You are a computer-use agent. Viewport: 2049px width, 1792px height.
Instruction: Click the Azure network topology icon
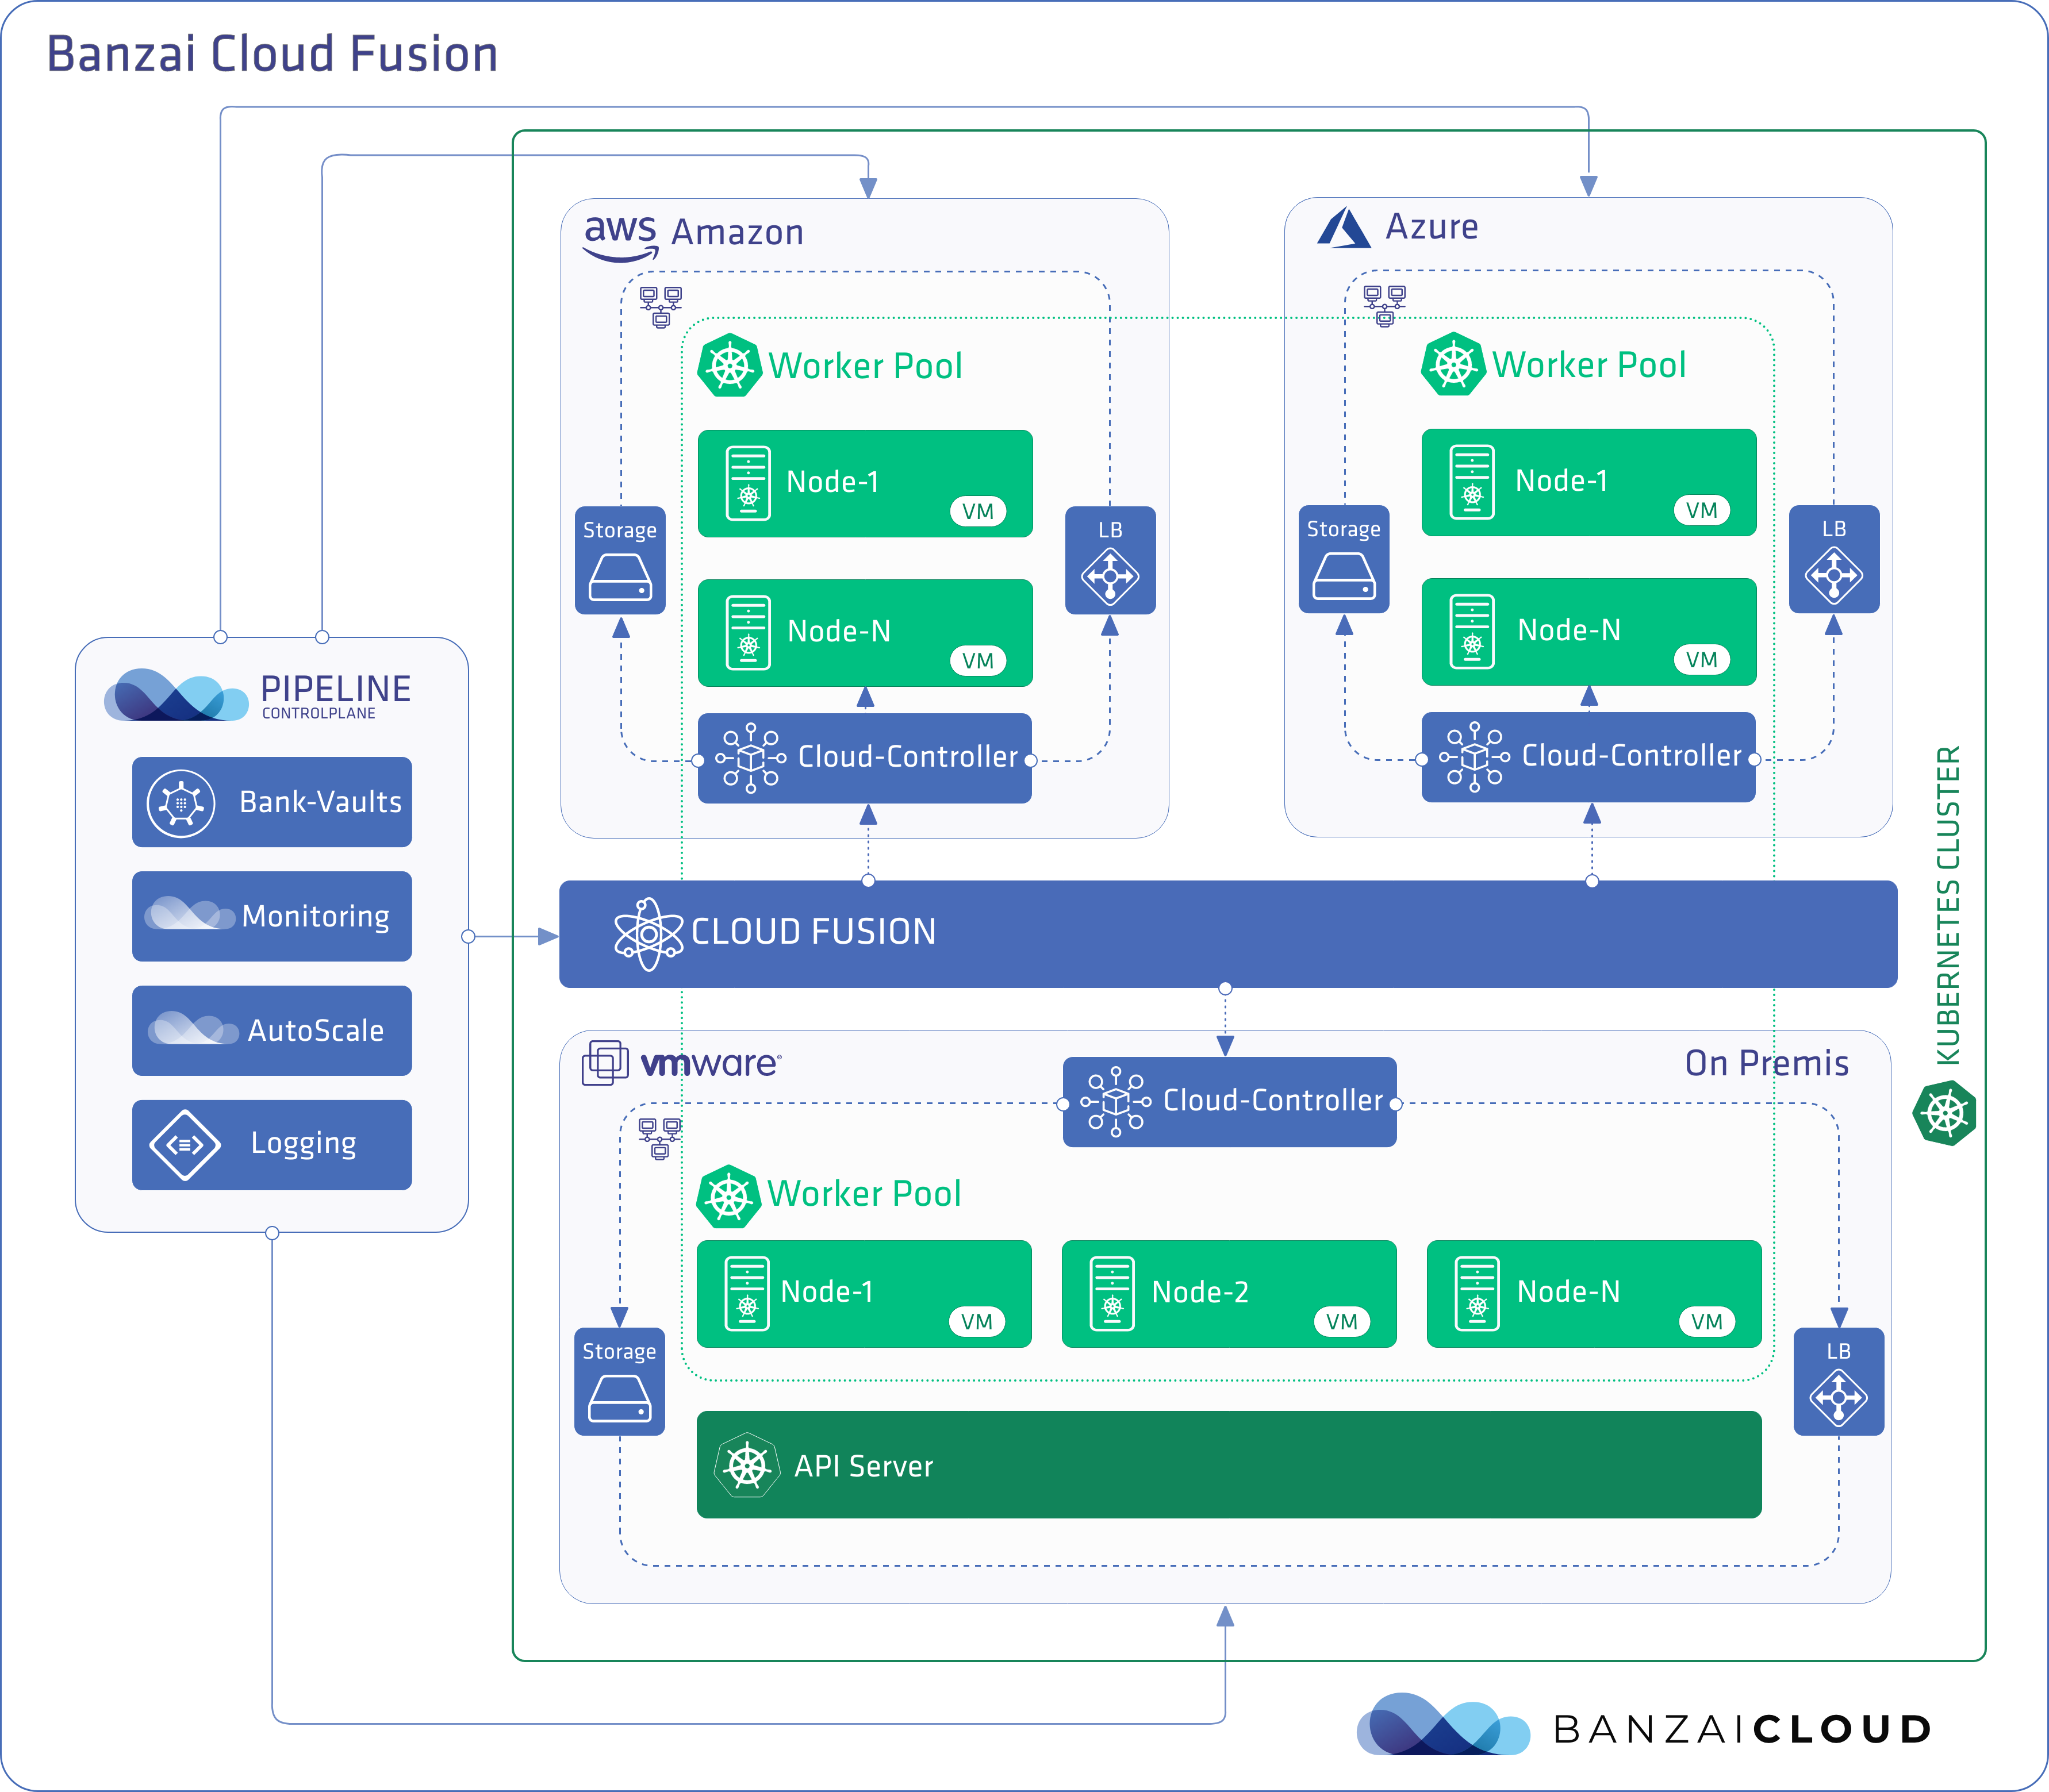pos(1384,306)
